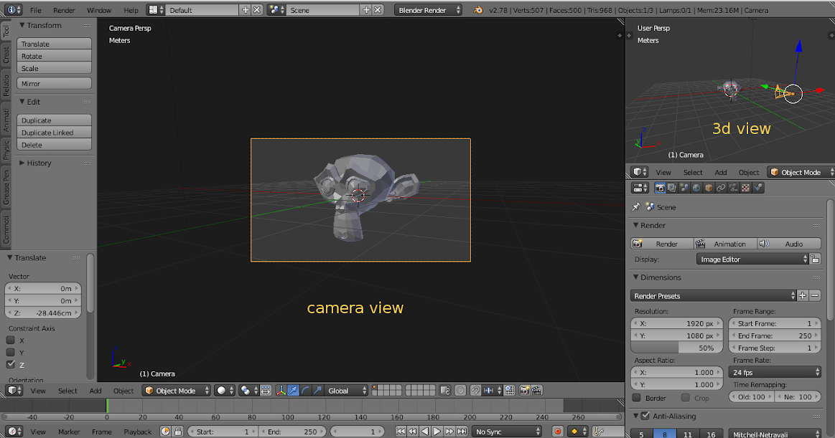The image size is (835, 438).
Task: Click the record auto-keyframe button
Action: 557,432
